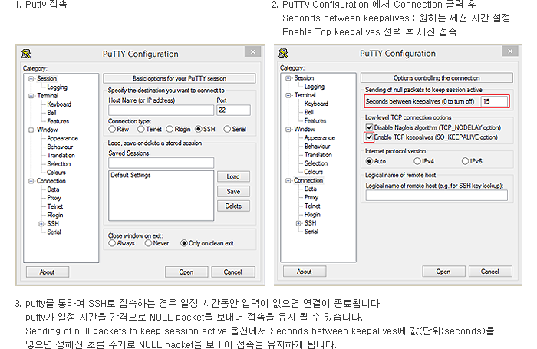Click Save button for saved sessions
The height and width of the screenshot is (349, 537).
(x=233, y=192)
